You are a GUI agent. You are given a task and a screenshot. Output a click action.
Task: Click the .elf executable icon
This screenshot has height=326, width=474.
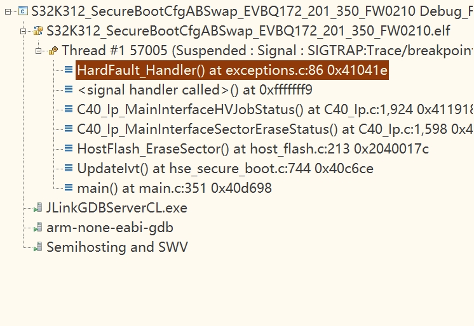[x=38, y=30]
